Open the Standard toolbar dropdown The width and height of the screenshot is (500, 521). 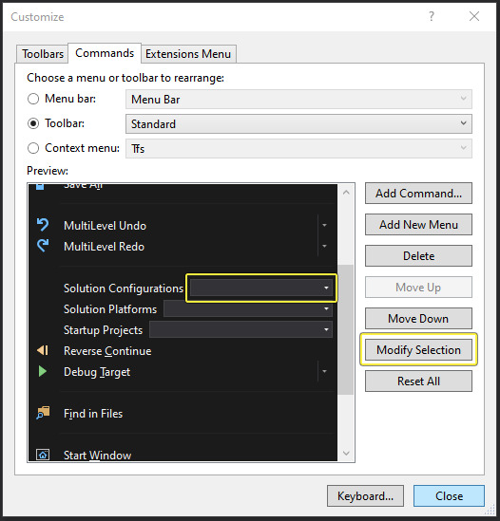tap(298, 124)
